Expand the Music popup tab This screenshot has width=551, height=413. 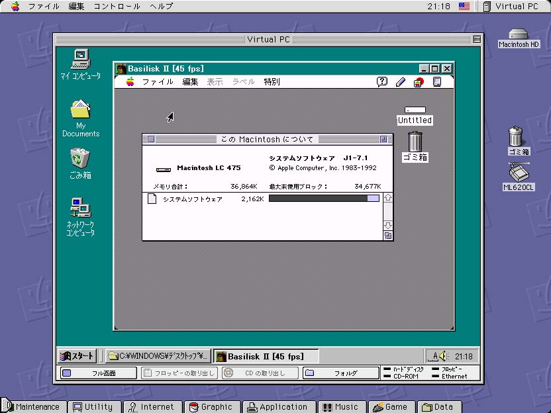342,407
